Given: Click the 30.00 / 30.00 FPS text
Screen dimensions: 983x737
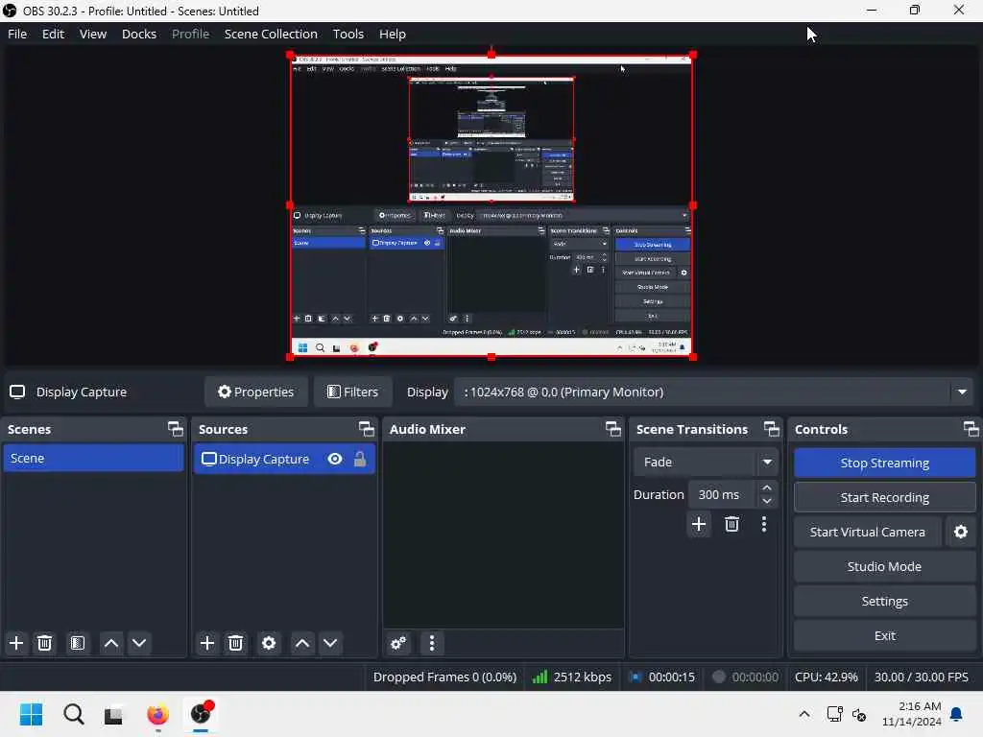Looking at the screenshot, I should point(921,677).
